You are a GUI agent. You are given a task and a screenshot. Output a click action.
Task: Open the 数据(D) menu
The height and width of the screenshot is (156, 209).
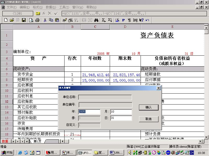pyautogui.click(x=51, y=7)
